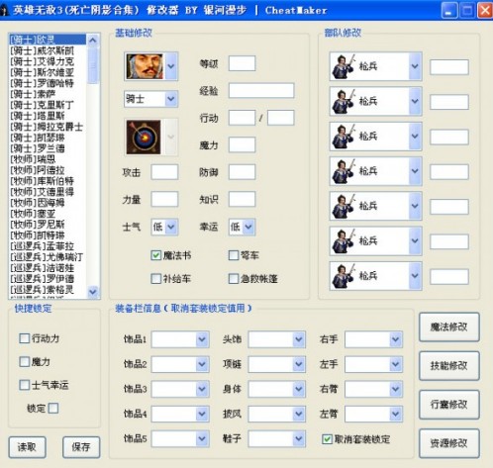Click the 魔法修改 button

[449, 328]
